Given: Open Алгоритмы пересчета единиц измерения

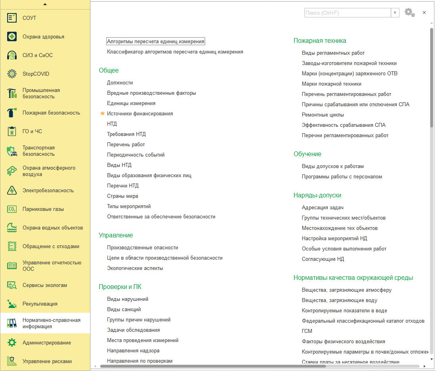Looking at the screenshot, I should [156, 41].
